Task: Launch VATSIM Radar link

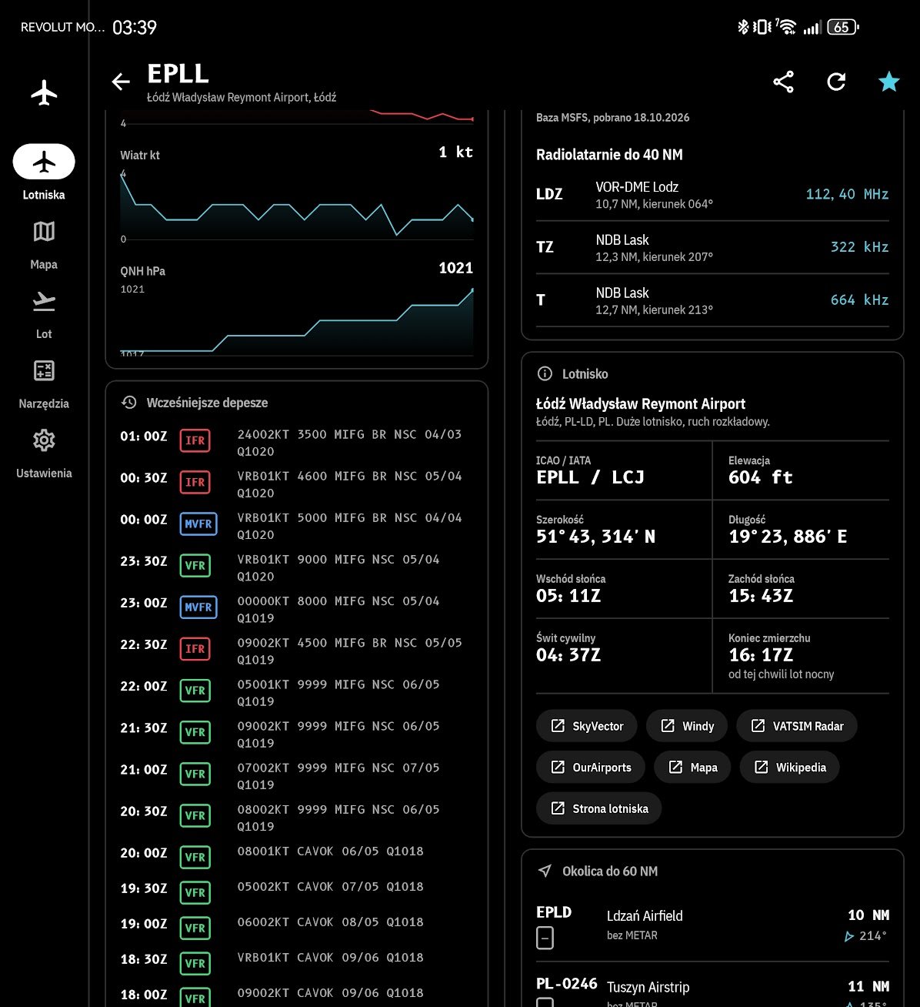Action: coord(797,726)
